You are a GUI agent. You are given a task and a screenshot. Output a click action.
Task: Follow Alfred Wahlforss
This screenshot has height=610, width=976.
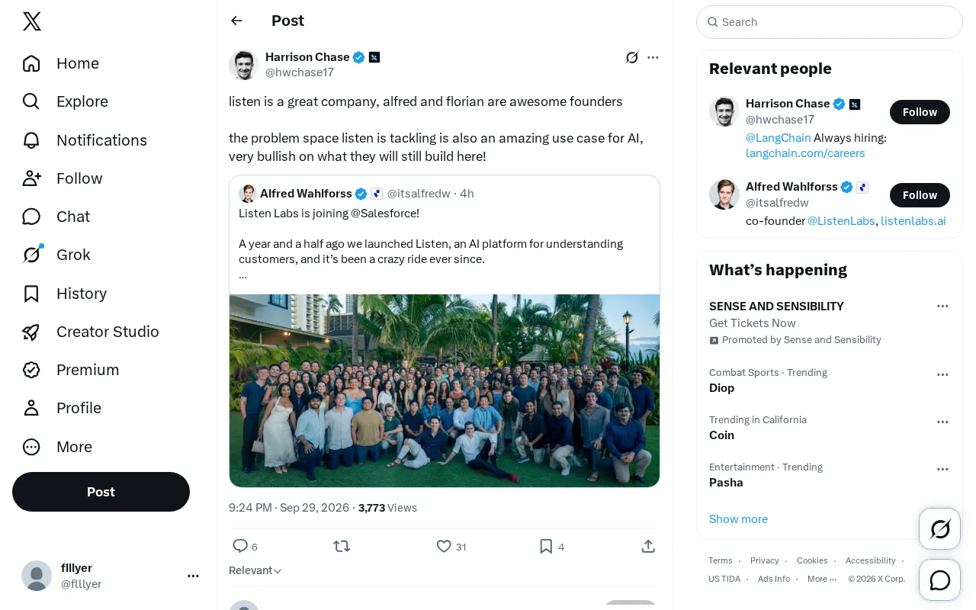click(920, 195)
